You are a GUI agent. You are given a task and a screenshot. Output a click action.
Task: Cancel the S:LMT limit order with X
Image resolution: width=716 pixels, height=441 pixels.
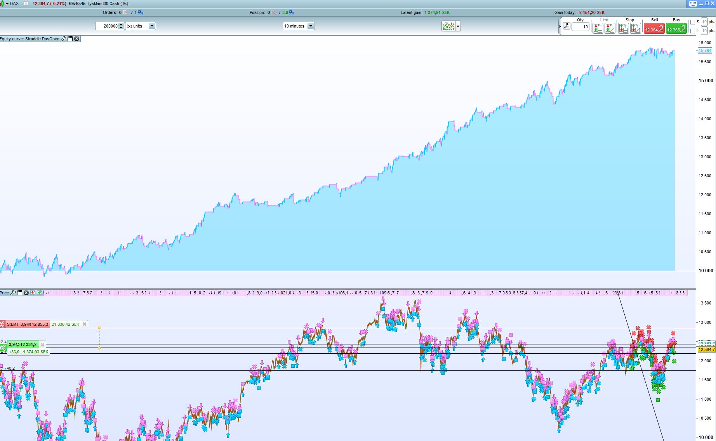(x=84, y=324)
